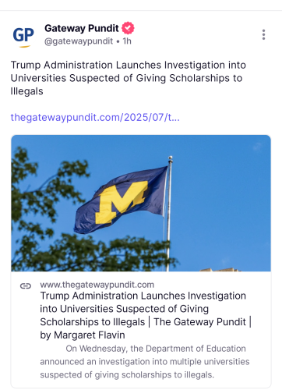Click the GP profile avatar logo

[23, 37]
